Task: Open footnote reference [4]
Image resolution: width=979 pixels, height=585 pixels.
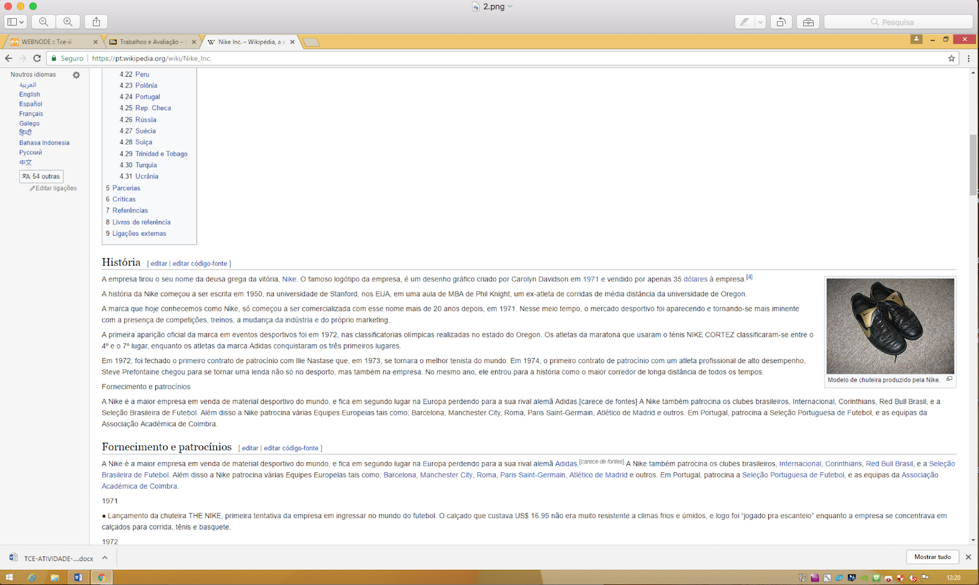Action: (750, 277)
